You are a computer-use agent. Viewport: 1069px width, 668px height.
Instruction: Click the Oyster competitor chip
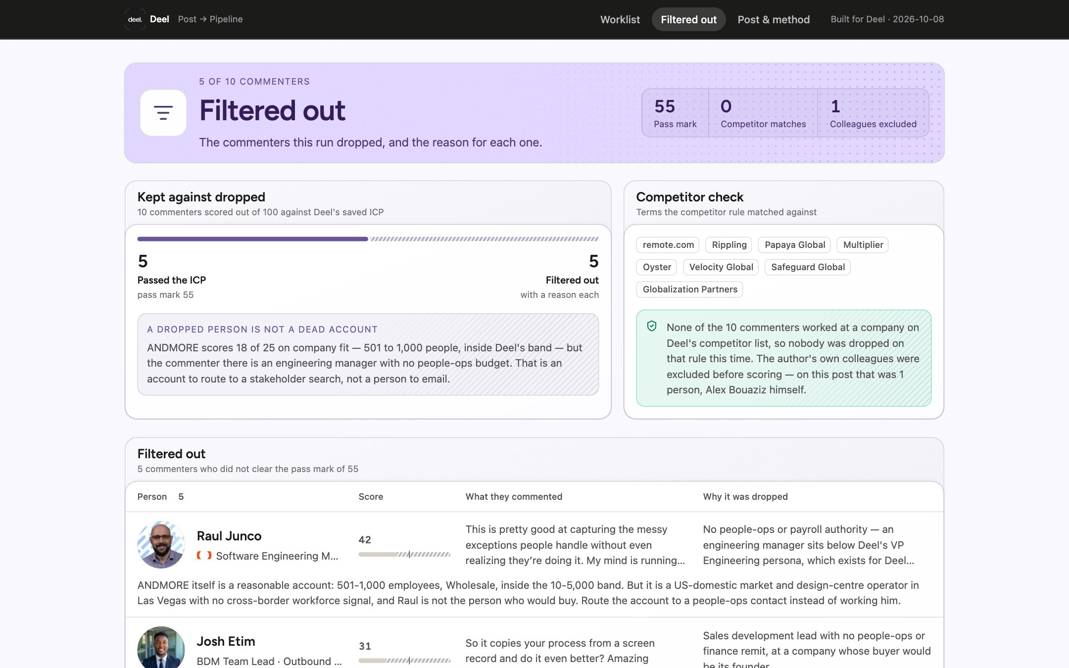pos(656,267)
